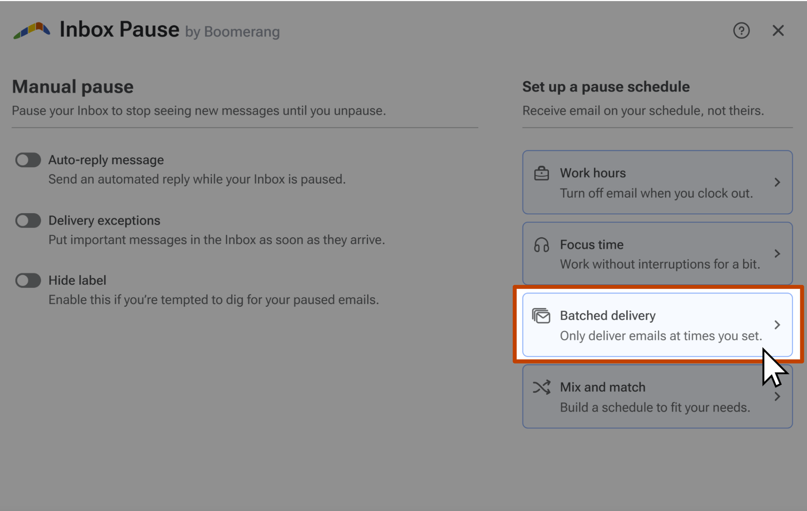Click 'Work without interruptions for a bit.'
807x511 pixels.
point(660,264)
